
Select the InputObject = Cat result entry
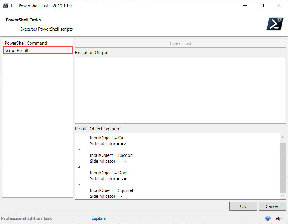click(x=107, y=138)
